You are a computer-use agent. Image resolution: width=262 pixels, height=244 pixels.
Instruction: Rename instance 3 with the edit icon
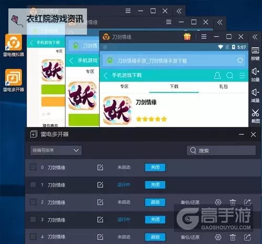tap(100, 220)
